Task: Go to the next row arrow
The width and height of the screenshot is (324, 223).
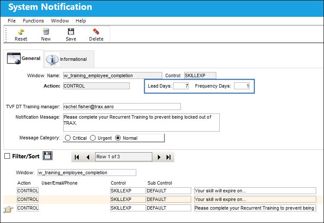Action: tap(159, 157)
